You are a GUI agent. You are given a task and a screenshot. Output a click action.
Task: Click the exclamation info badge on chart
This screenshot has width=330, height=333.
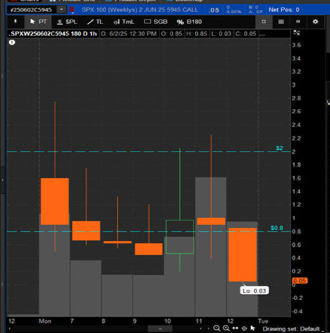click(12, 42)
